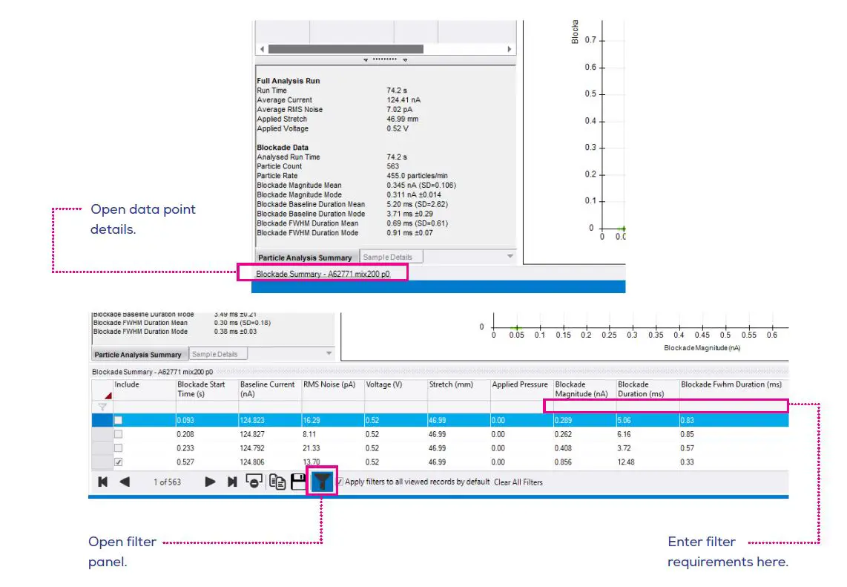Jump to the last record
The image size is (847, 587).
231,481
